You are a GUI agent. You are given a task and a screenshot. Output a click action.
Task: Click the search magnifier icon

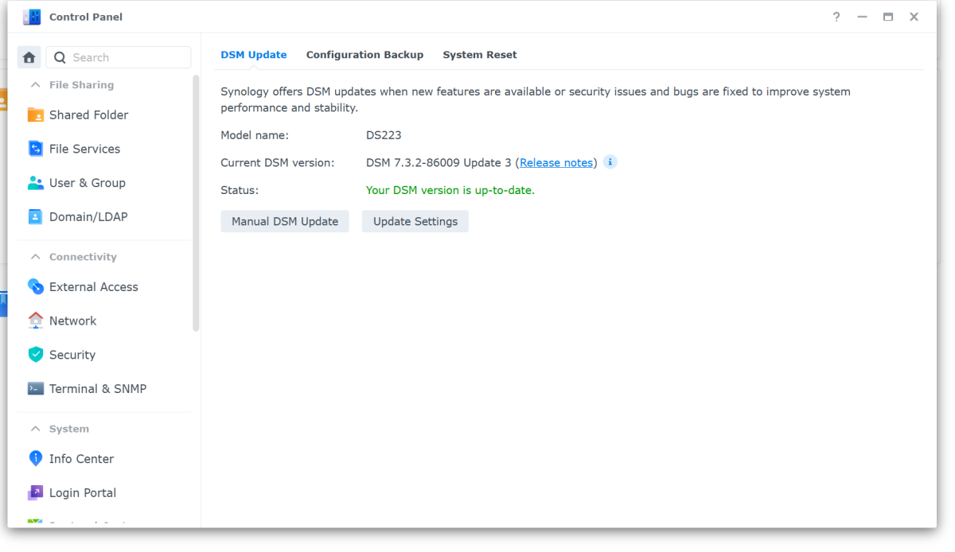60,57
